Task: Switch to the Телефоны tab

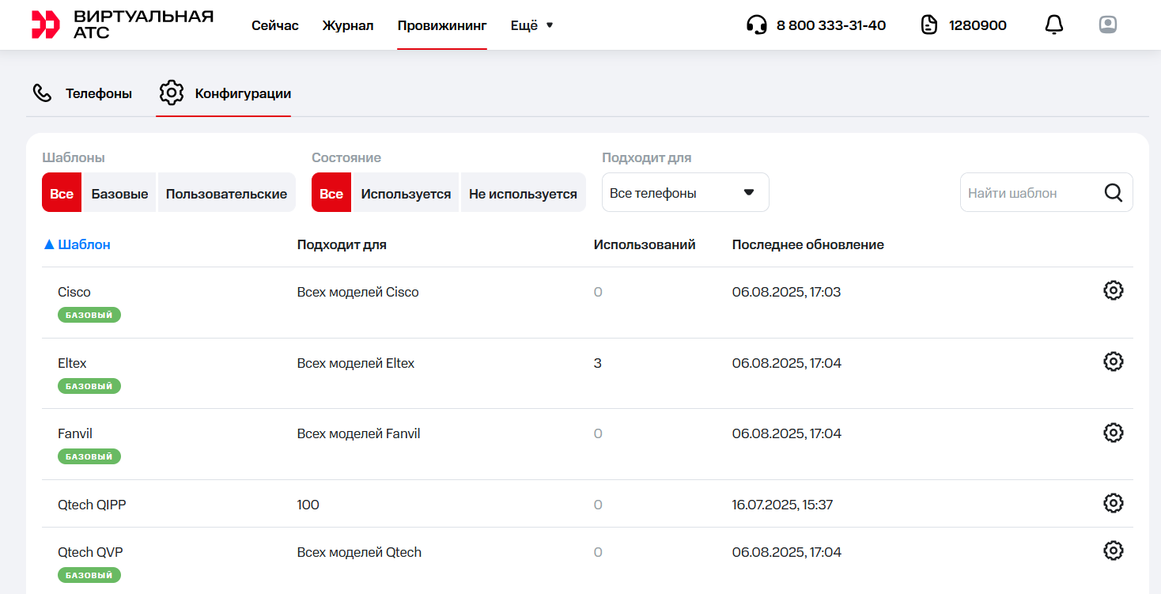Action: pos(82,93)
